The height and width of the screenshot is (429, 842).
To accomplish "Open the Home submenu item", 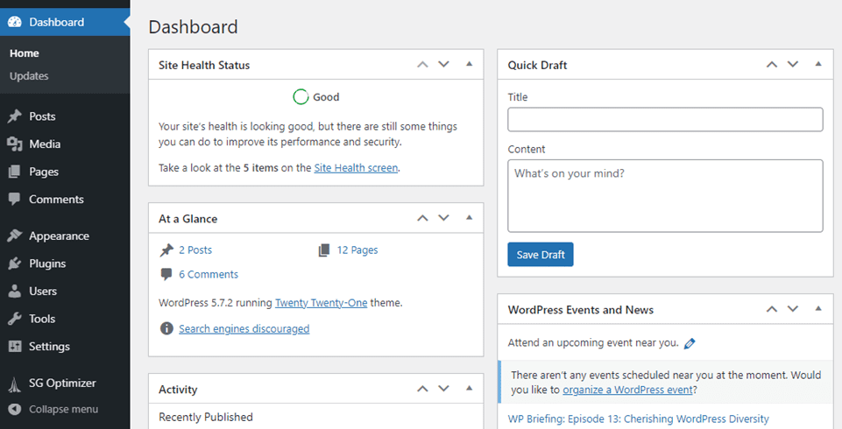I will coord(25,53).
